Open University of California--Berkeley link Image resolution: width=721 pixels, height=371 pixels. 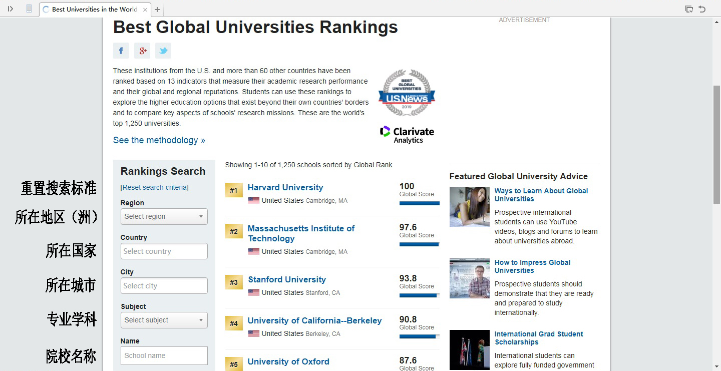pyautogui.click(x=315, y=320)
